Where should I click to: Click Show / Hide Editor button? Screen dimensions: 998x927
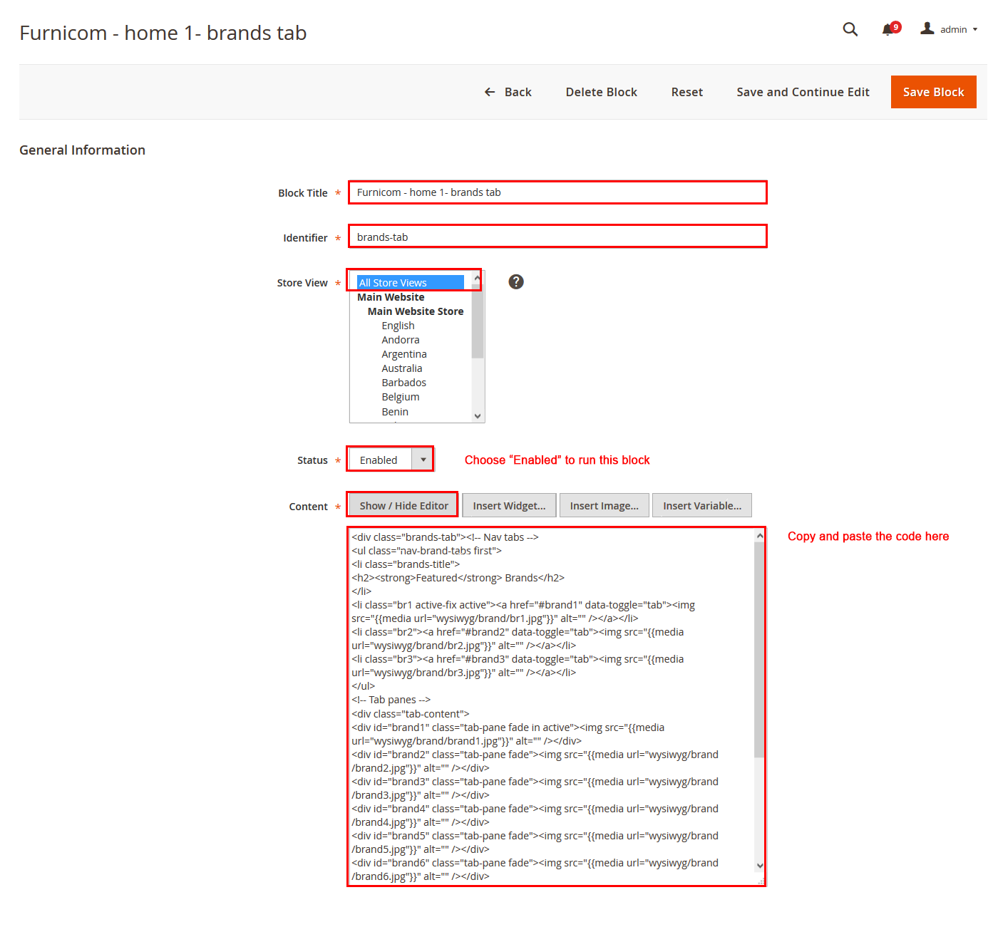point(403,506)
